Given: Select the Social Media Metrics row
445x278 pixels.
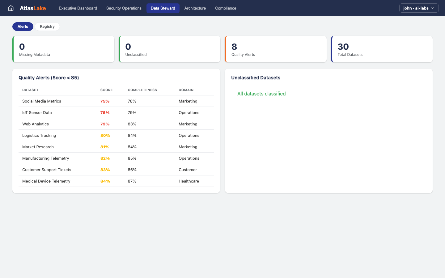Looking at the screenshot, I should pyautogui.click(x=42, y=101).
